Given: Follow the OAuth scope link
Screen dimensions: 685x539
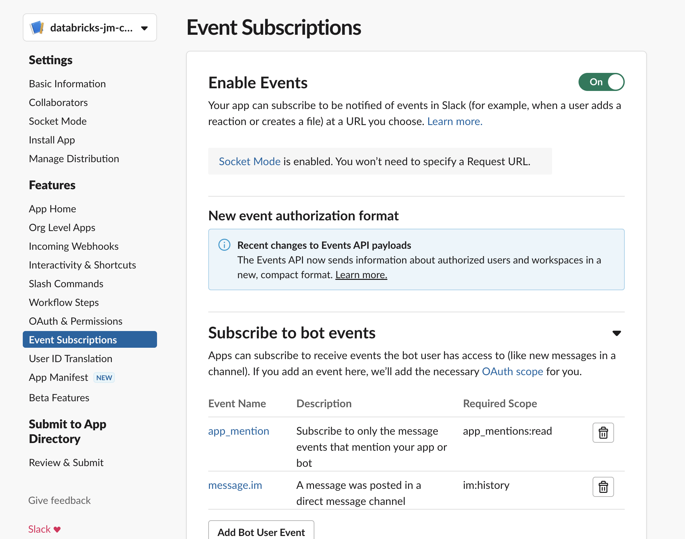Looking at the screenshot, I should pos(512,371).
